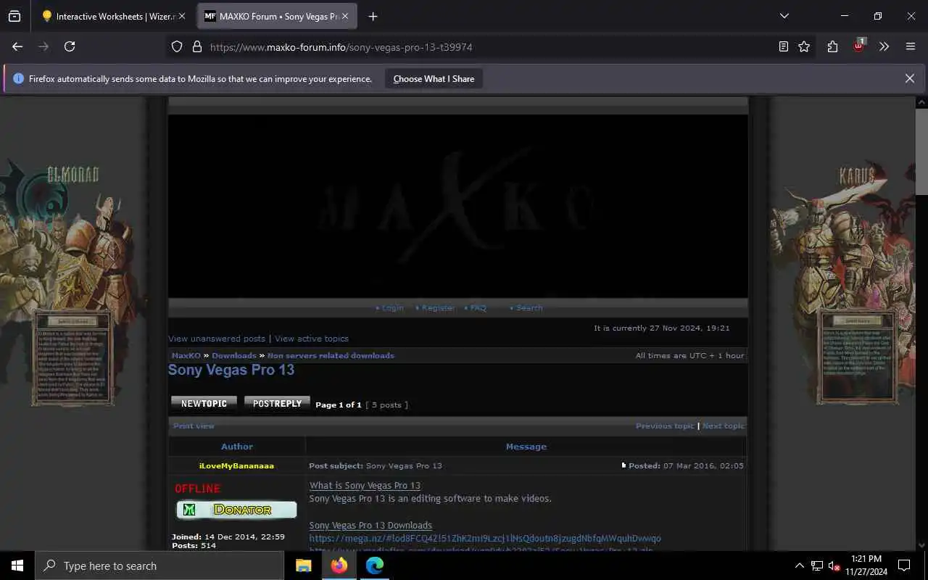Open the Firefox application menu
Image resolution: width=928 pixels, height=580 pixels.
[x=911, y=46]
